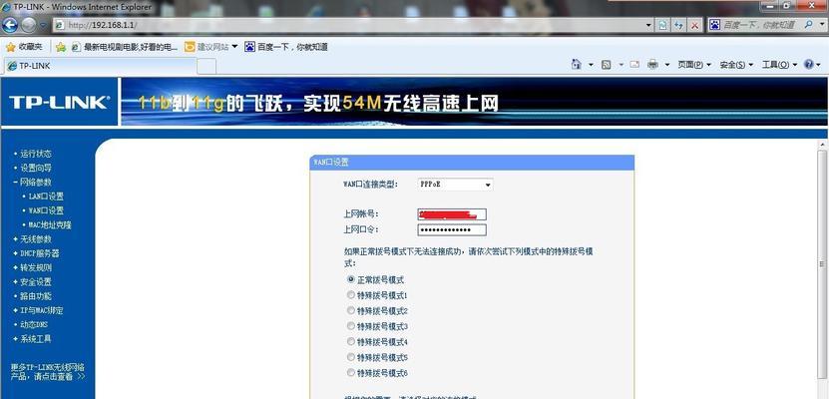
Task: Click the compatibility view icon
Action: (x=662, y=25)
